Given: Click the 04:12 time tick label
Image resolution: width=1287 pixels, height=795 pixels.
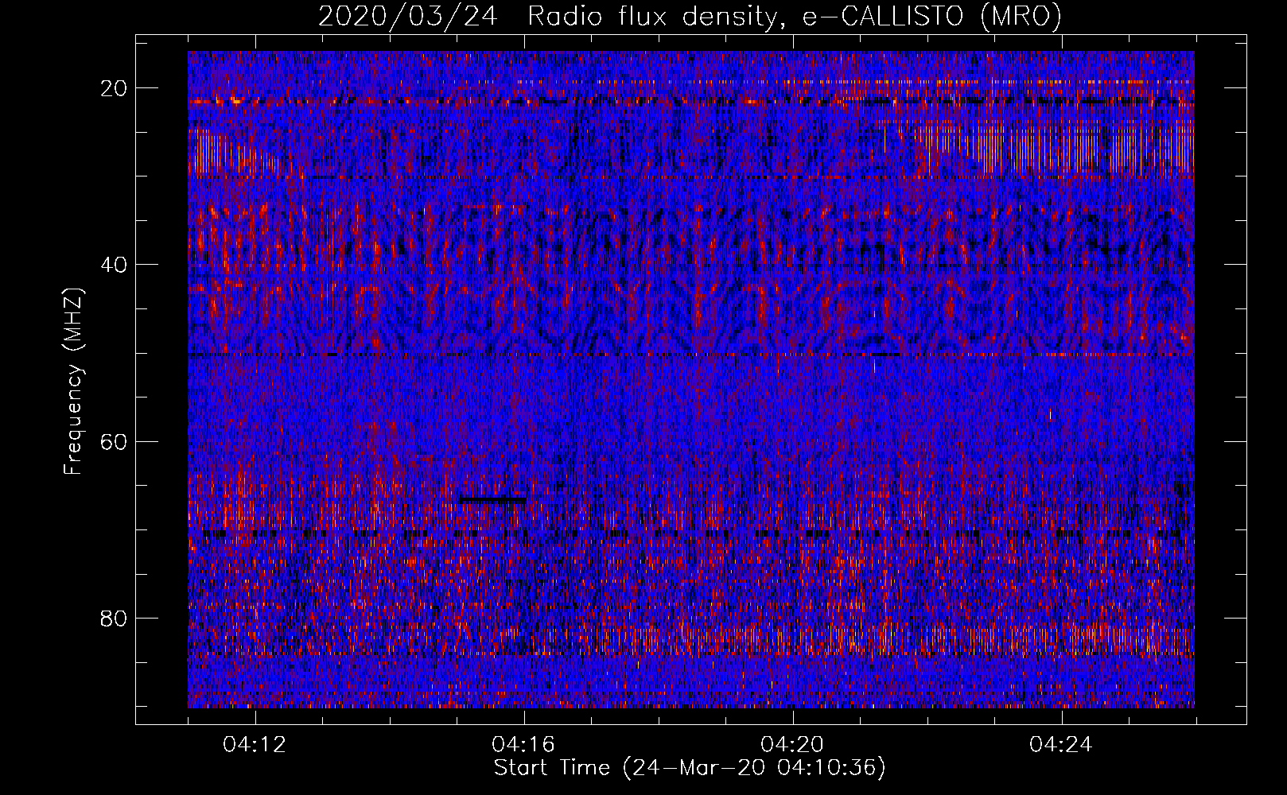Looking at the screenshot, I should tap(255, 745).
